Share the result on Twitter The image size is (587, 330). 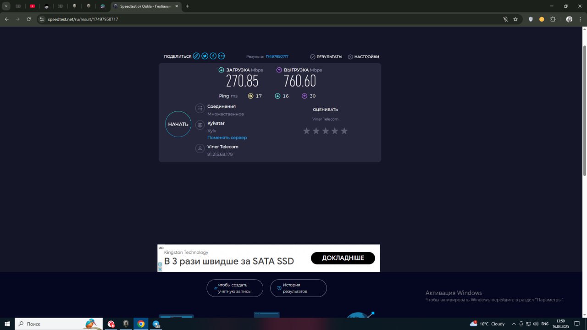coord(205,56)
